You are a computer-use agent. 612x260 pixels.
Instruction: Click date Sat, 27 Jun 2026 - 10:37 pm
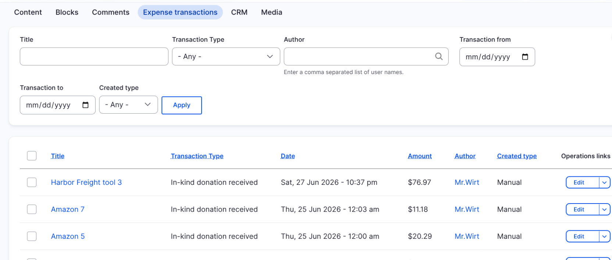click(329, 182)
